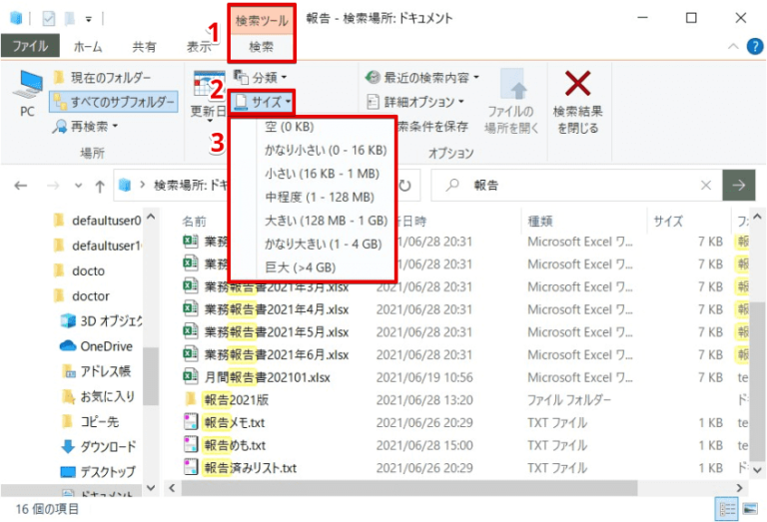
Task: Open デスクトップ in navigation pane
Action: (x=98, y=472)
